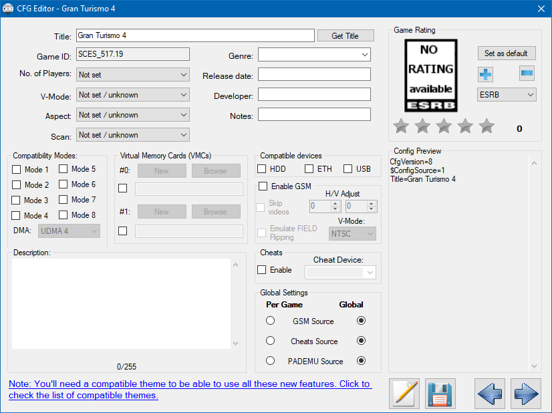This screenshot has width=552, height=413.
Task: Select Per Game radio for GSM Source
Action: point(271,320)
